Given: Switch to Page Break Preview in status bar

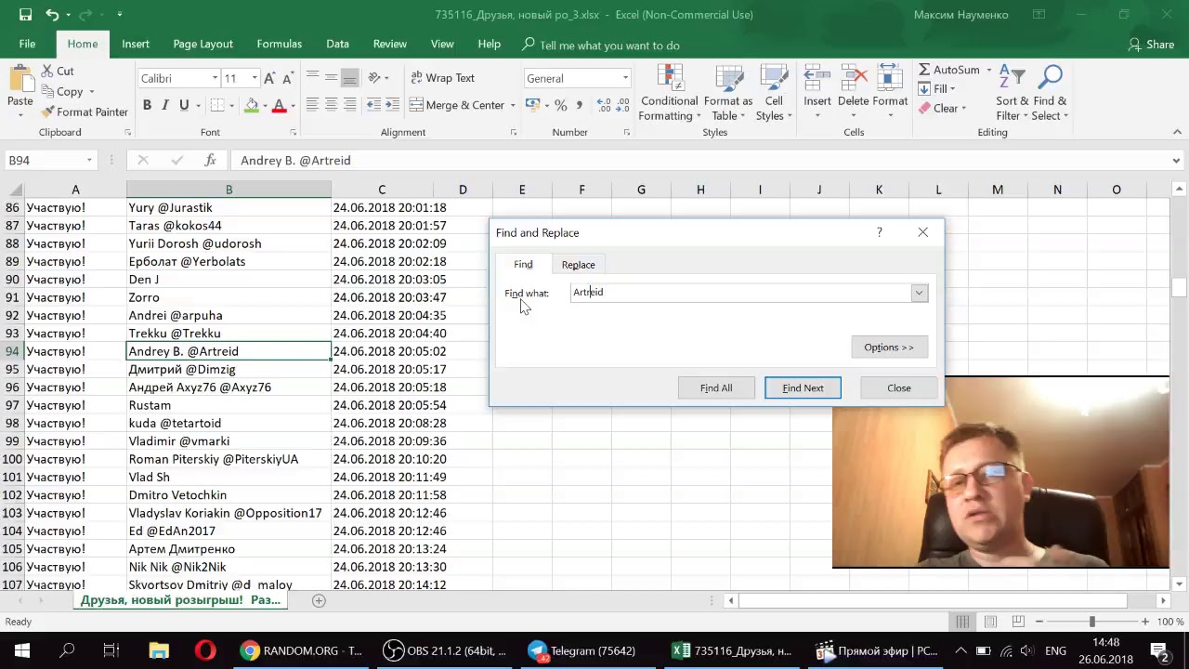Looking at the screenshot, I should coord(1018,622).
